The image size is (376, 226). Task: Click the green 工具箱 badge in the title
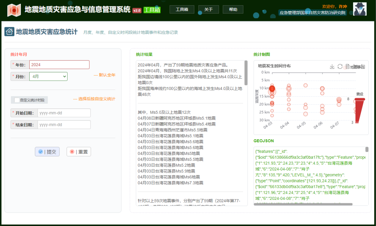151,10
